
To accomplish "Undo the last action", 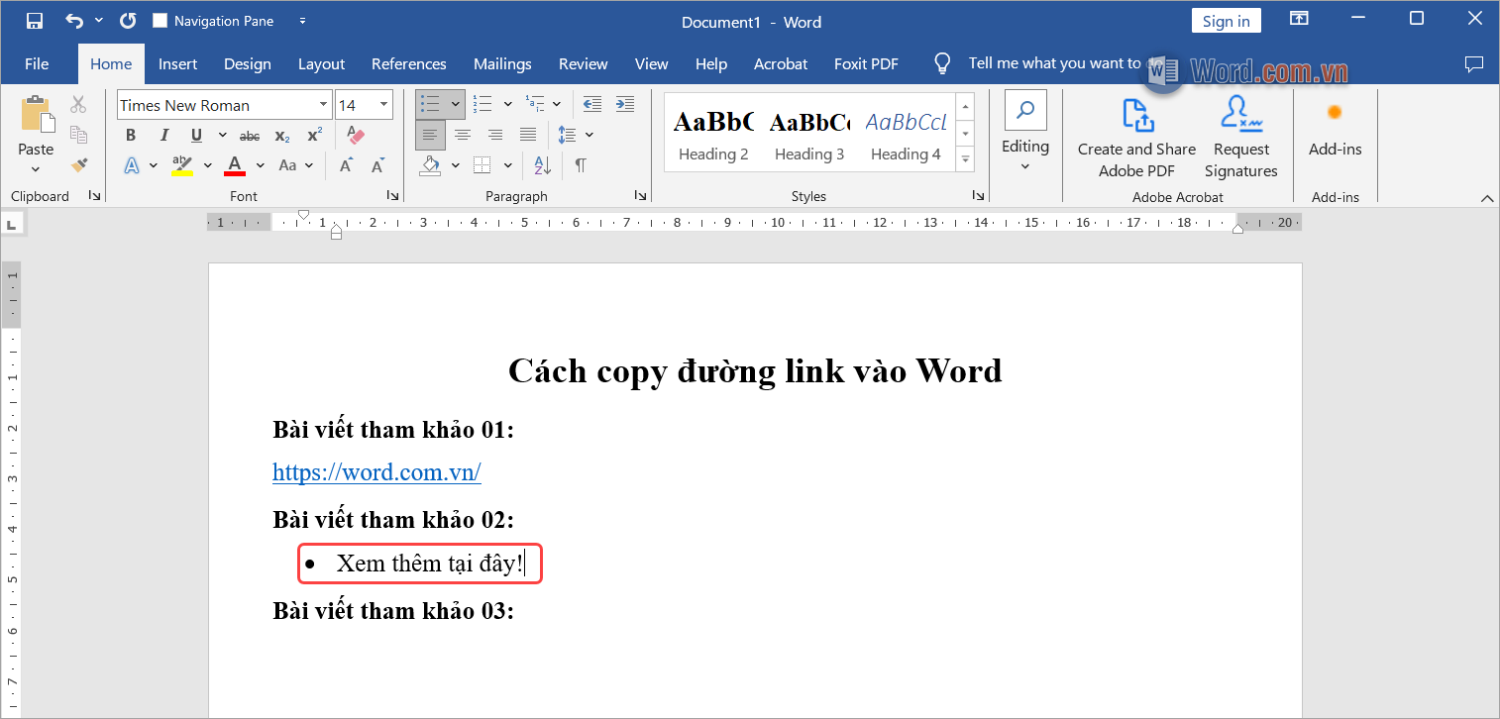I will pos(74,21).
